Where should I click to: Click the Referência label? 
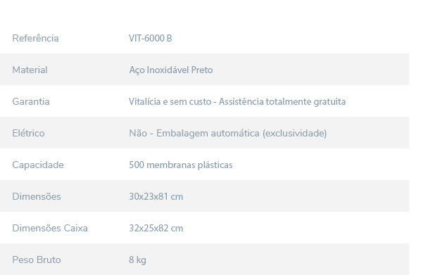click(35, 38)
